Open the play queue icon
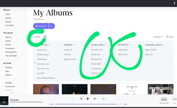The height and width of the screenshot is (108, 177). click(x=104, y=99)
